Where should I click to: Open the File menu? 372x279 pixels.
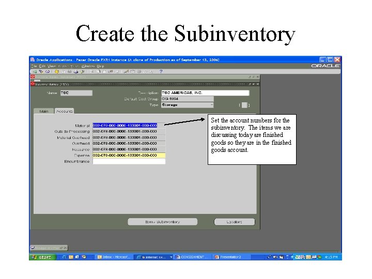(34, 66)
